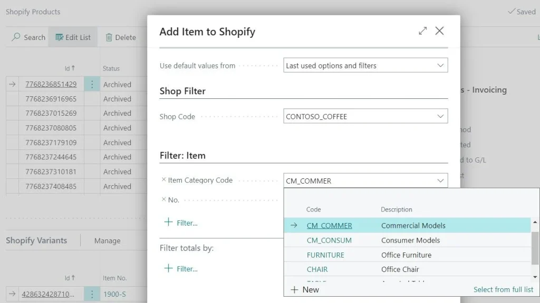Click the Search magnifier icon

tap(16, 37)
